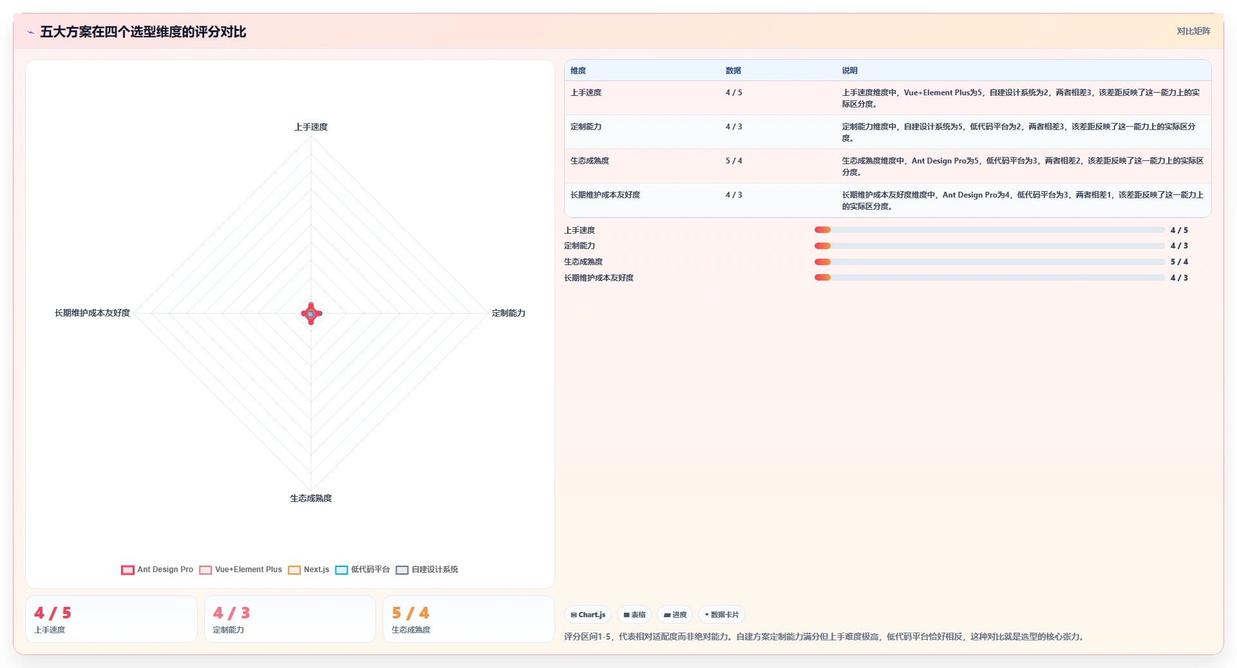1237x668 pixels.
Task: Click the title 五大方案在四个选型维度的评分对比
Action: click(143, 32)
